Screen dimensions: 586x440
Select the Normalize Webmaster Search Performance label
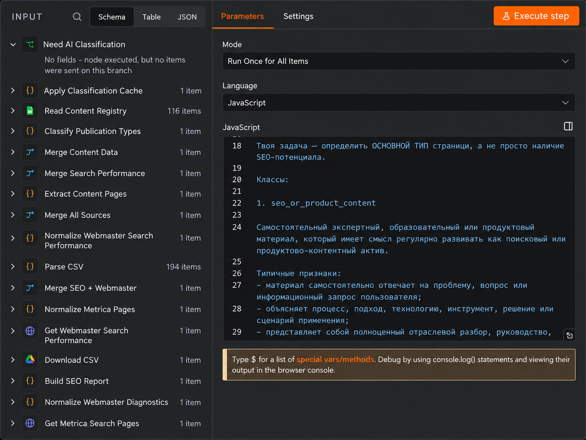[x=99, y=240]
